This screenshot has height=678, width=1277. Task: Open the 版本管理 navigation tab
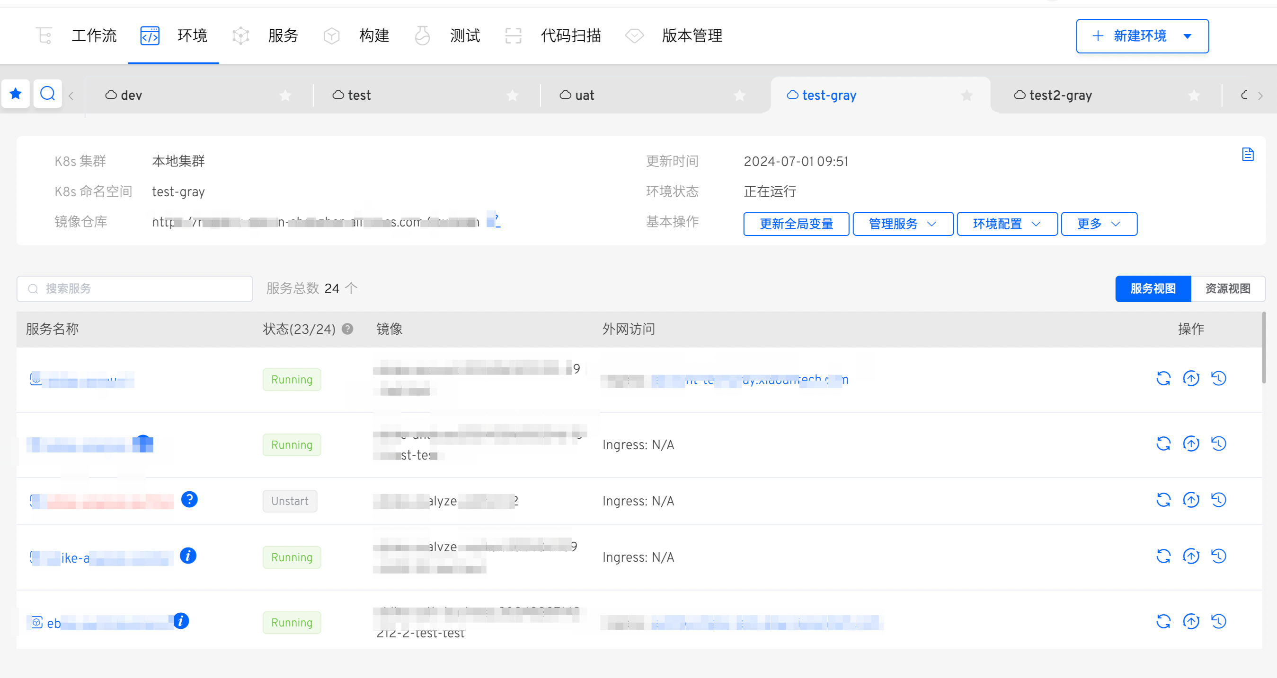point(674,35)
